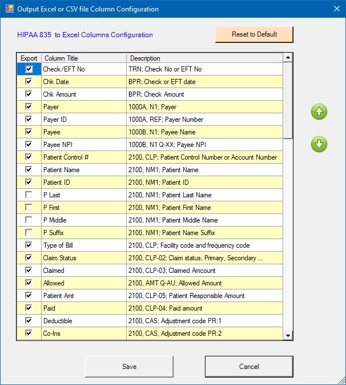
Task: Select the Patient Name title cell
Action: (84, 170)
